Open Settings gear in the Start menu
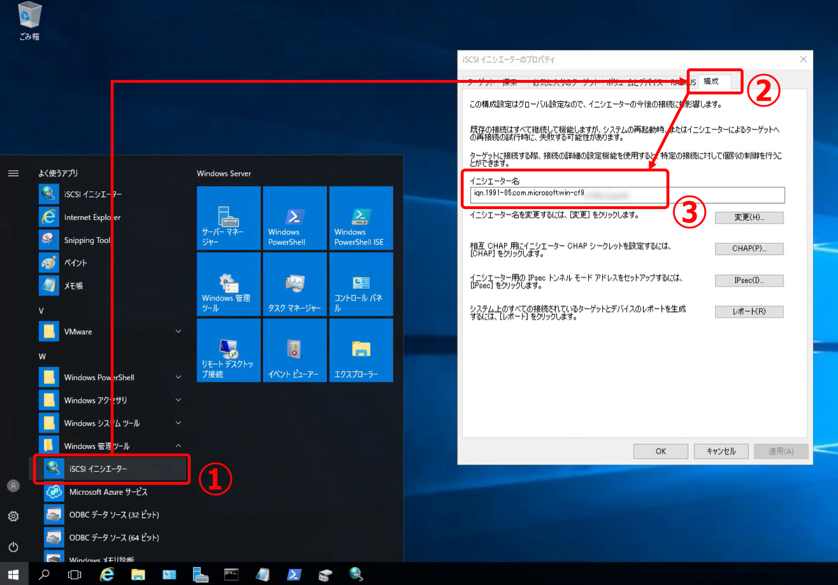This screenshot has height=585, width=838. [x=13, y=516]
